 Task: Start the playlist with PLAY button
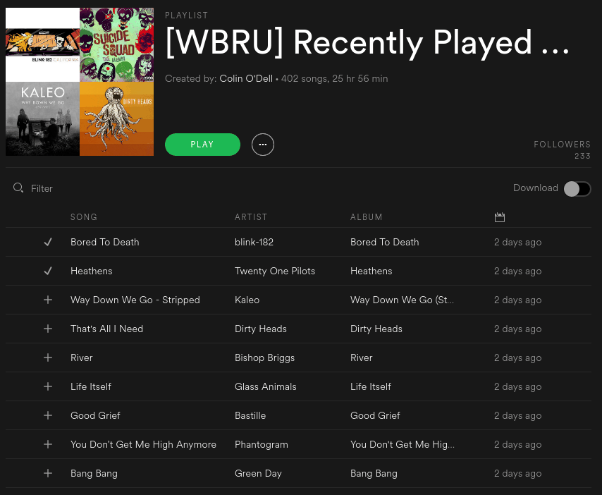click(202, 145)
